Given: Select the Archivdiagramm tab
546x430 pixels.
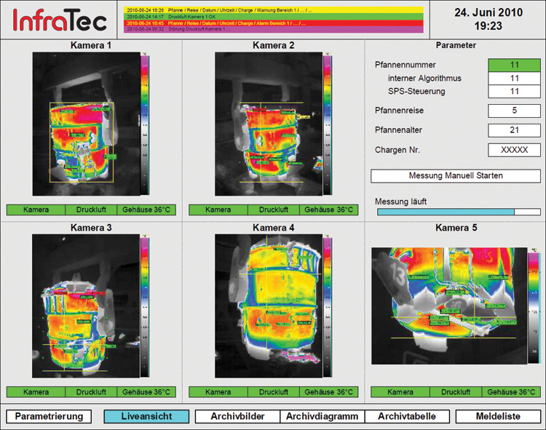Looking at the screenshot, I should point(323,417).
